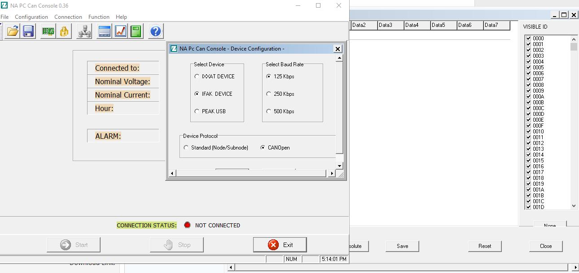Open the File menu
The height and width of the screenshot is (273, 579).
pyautogui.click(x=4, y=17)
